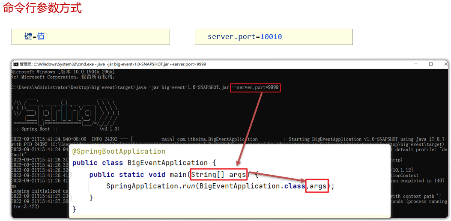The height and width of the screenshot is (221, 451).
Task: Click the 'for 3.422)' console text
Action: coord(27,206)
